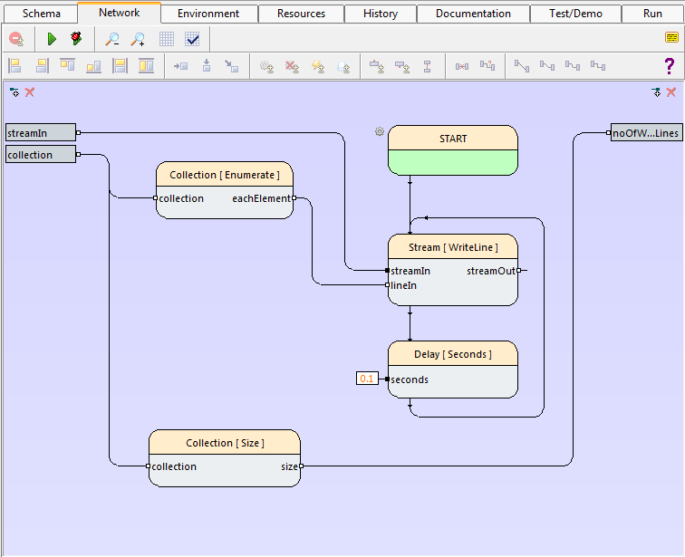Open the Documentation tab
The height and width of the screenshot is (557, 685).
pyautogui.click(x=473, y=14)
